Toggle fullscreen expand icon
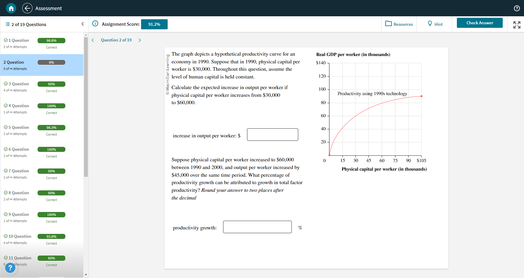Image resolution: width=524 pixels, height=278 pixels. [x=517, y=25]
